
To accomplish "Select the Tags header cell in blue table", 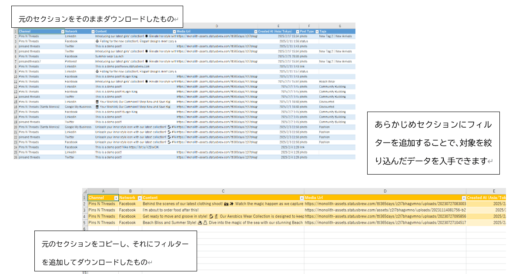I will click(x=337, y=32).
